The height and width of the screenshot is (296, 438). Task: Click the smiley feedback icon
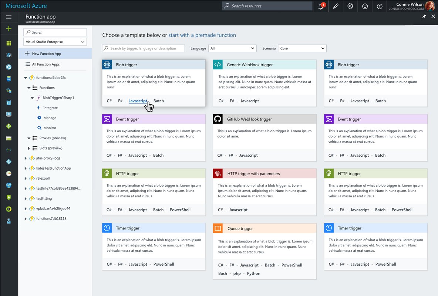pyautogui.click(x=365, y=6)
